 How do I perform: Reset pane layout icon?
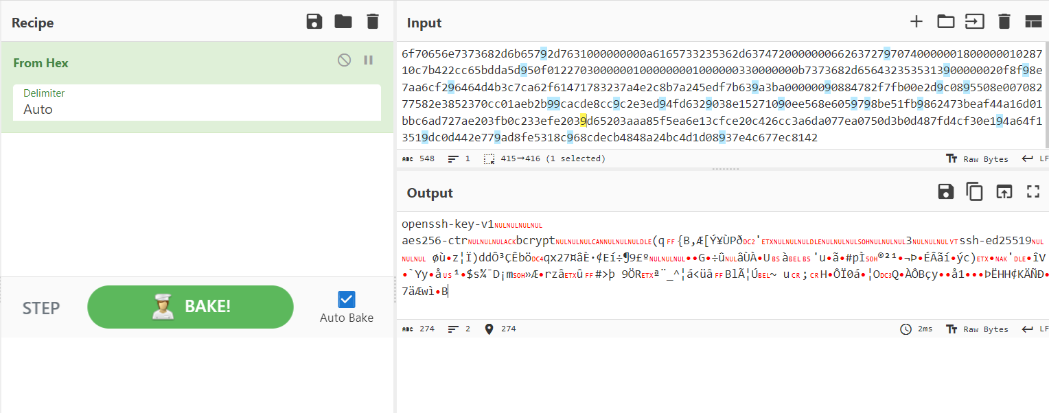(x=1033, y=22)
